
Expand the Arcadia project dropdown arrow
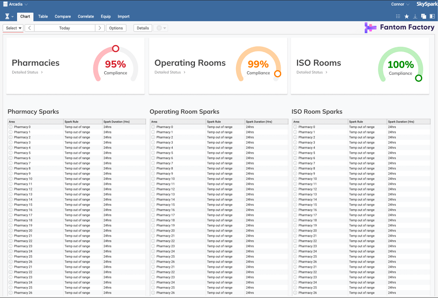click(26, 4)
